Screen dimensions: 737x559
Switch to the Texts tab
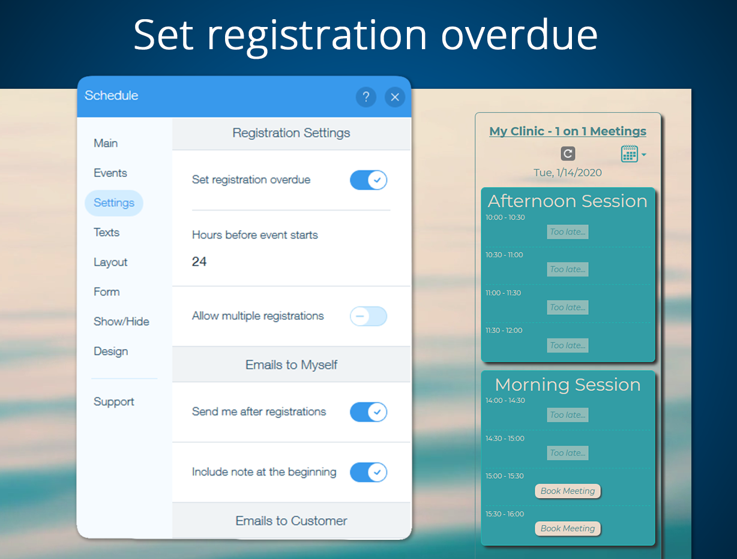click(107, 232)
